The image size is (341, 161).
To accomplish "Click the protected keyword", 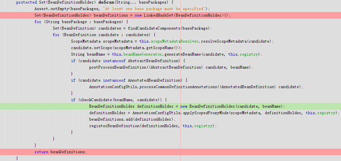I will pos(26,2).
